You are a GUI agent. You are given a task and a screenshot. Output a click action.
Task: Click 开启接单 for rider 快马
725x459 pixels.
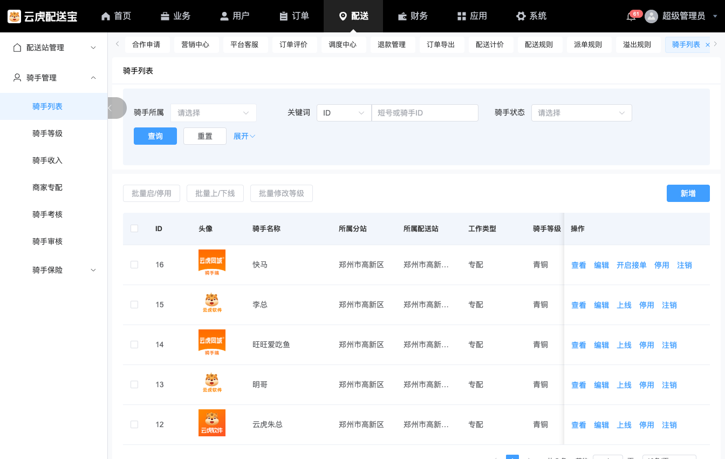click(632, 265)
